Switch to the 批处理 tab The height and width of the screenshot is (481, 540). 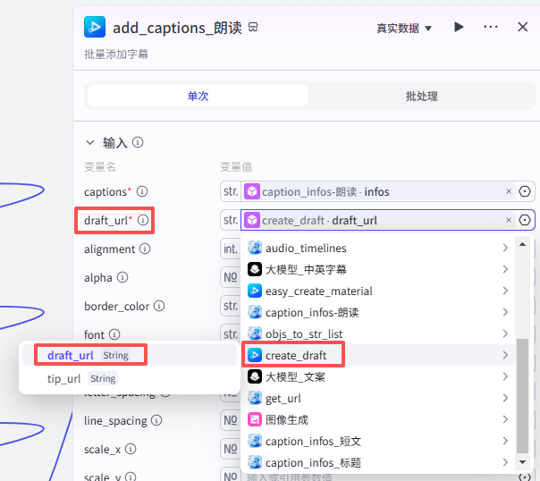point(421,96)
